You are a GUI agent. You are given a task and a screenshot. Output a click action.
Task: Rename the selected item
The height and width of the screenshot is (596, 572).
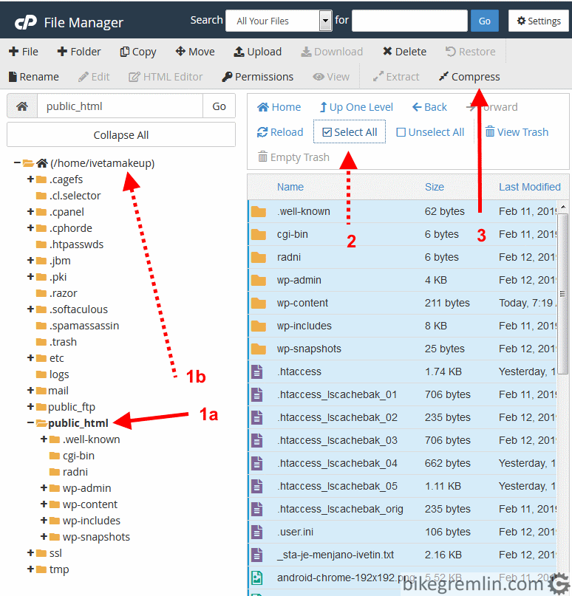tap(33, 77)
